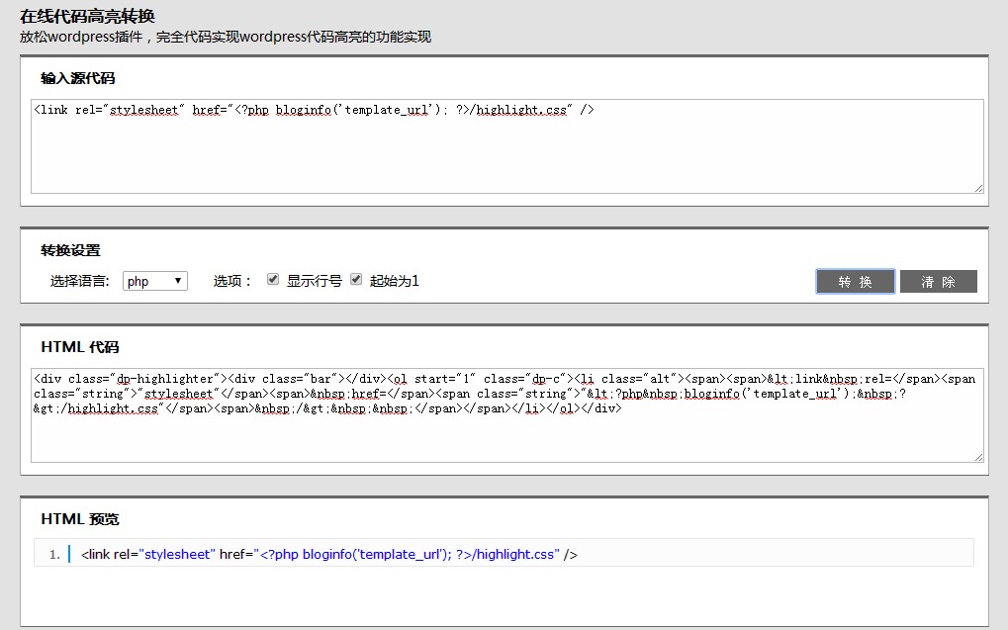Viewport: 1008px width, 630px height.
Task: Click the HTML 代码 section heading
Action: pos(80,347)
